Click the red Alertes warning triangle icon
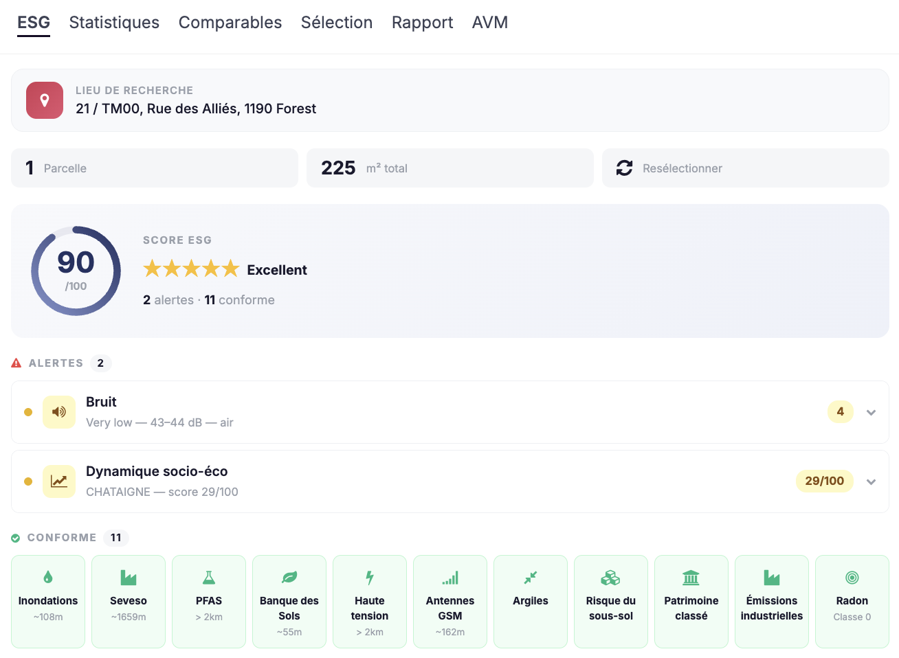This screenshot has height=658, width=899. coord(16,363)
